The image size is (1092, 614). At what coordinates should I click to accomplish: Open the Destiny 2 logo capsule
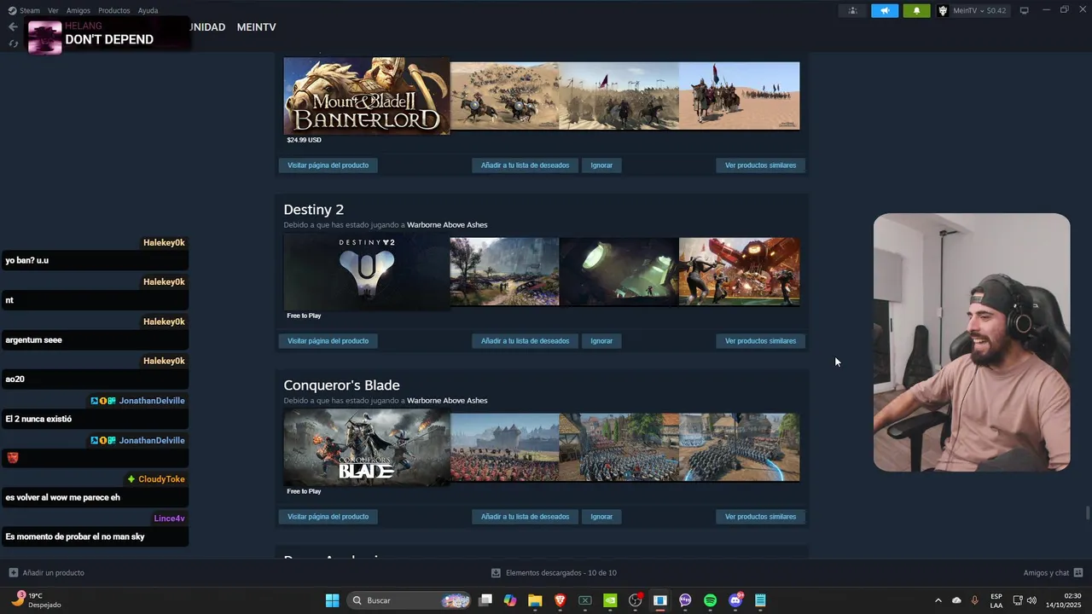click(x=366, y=272)
